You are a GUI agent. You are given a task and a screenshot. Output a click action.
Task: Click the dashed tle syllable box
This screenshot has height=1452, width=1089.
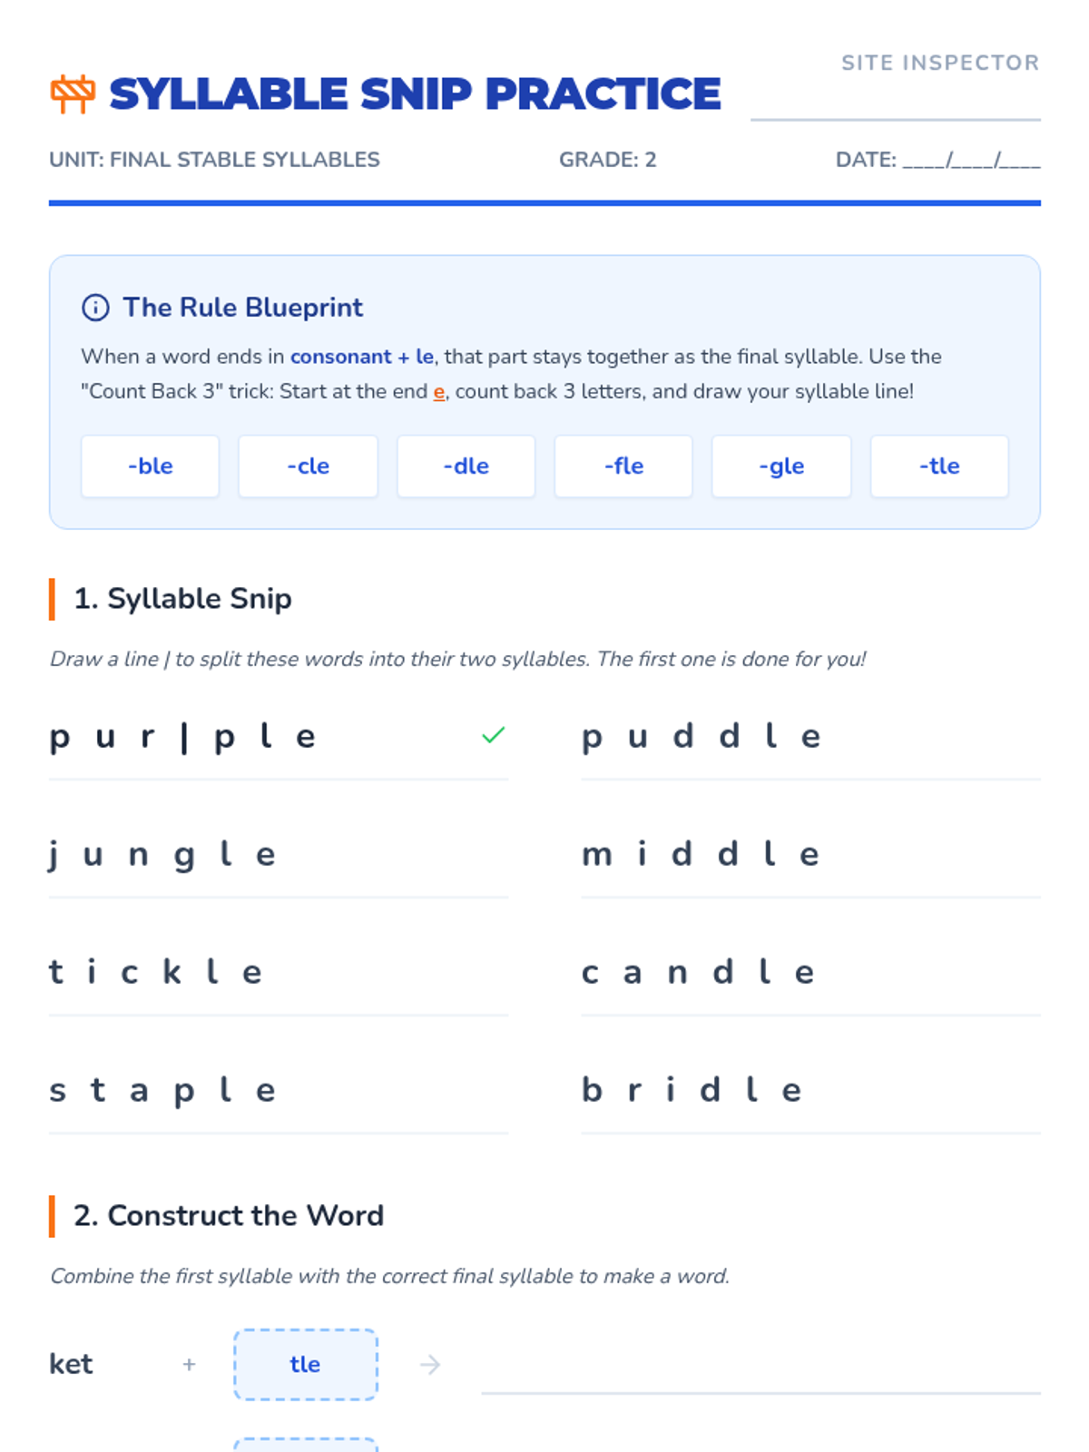[306, 1364]
